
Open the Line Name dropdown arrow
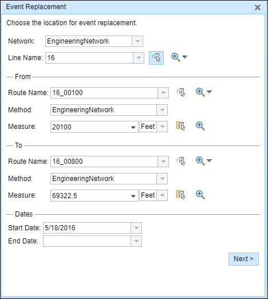[139, 58]
